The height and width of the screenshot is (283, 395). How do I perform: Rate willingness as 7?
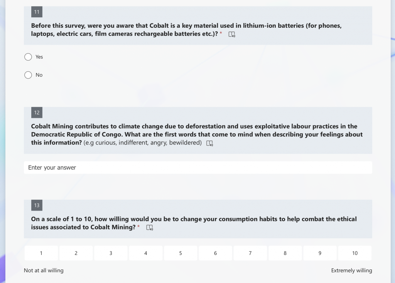(x=250, y=253)
